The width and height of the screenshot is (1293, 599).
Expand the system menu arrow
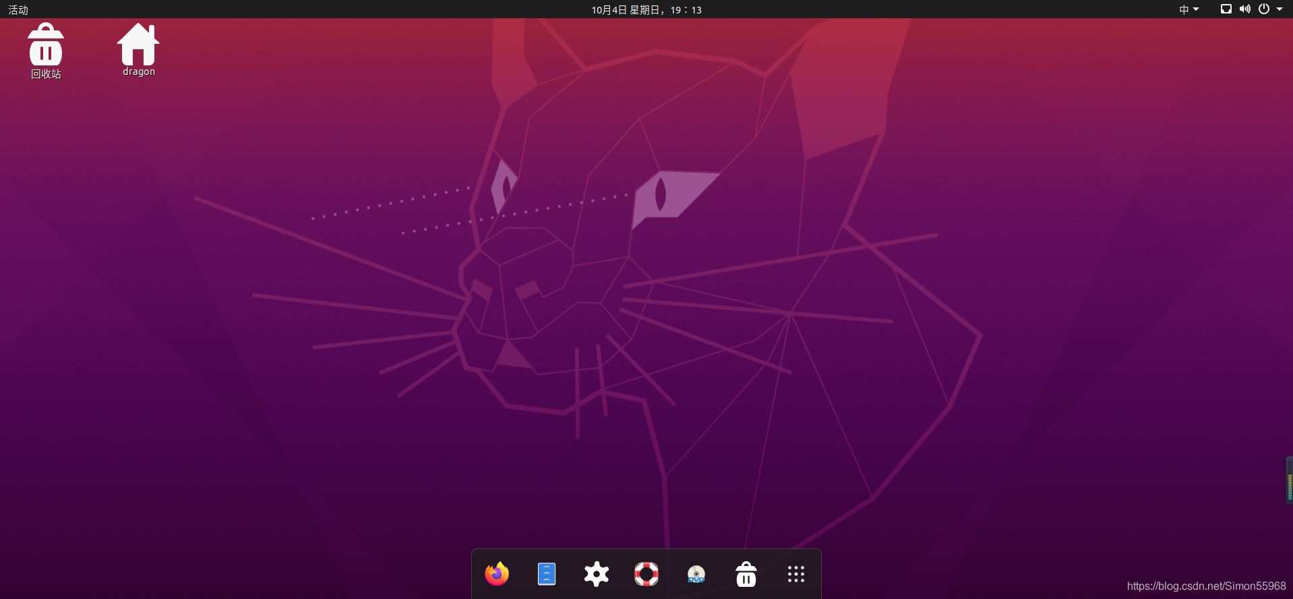[x=1280, y=9]
